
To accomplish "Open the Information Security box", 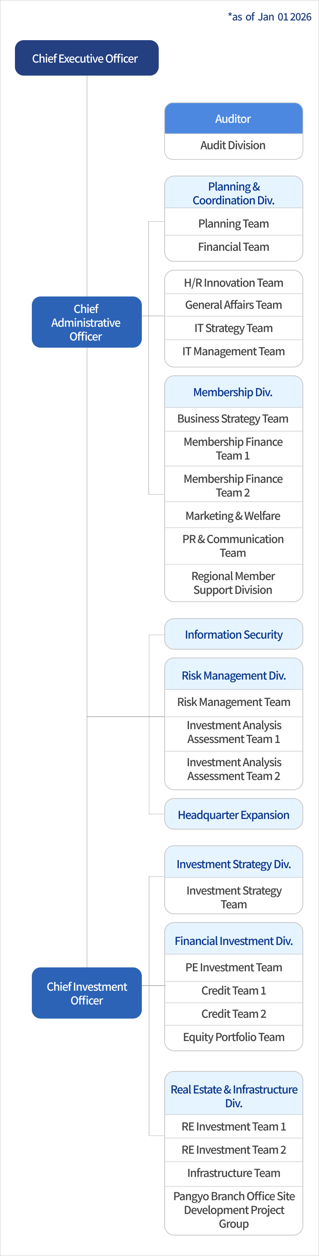I will [233, 634].
